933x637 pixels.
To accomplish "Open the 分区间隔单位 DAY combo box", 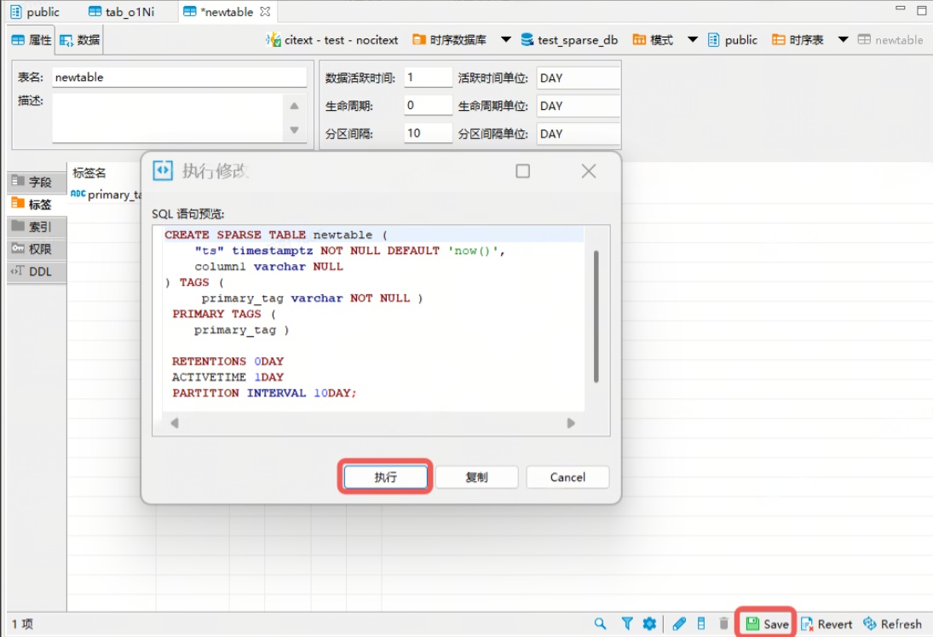I will click(x=579, y=134).
